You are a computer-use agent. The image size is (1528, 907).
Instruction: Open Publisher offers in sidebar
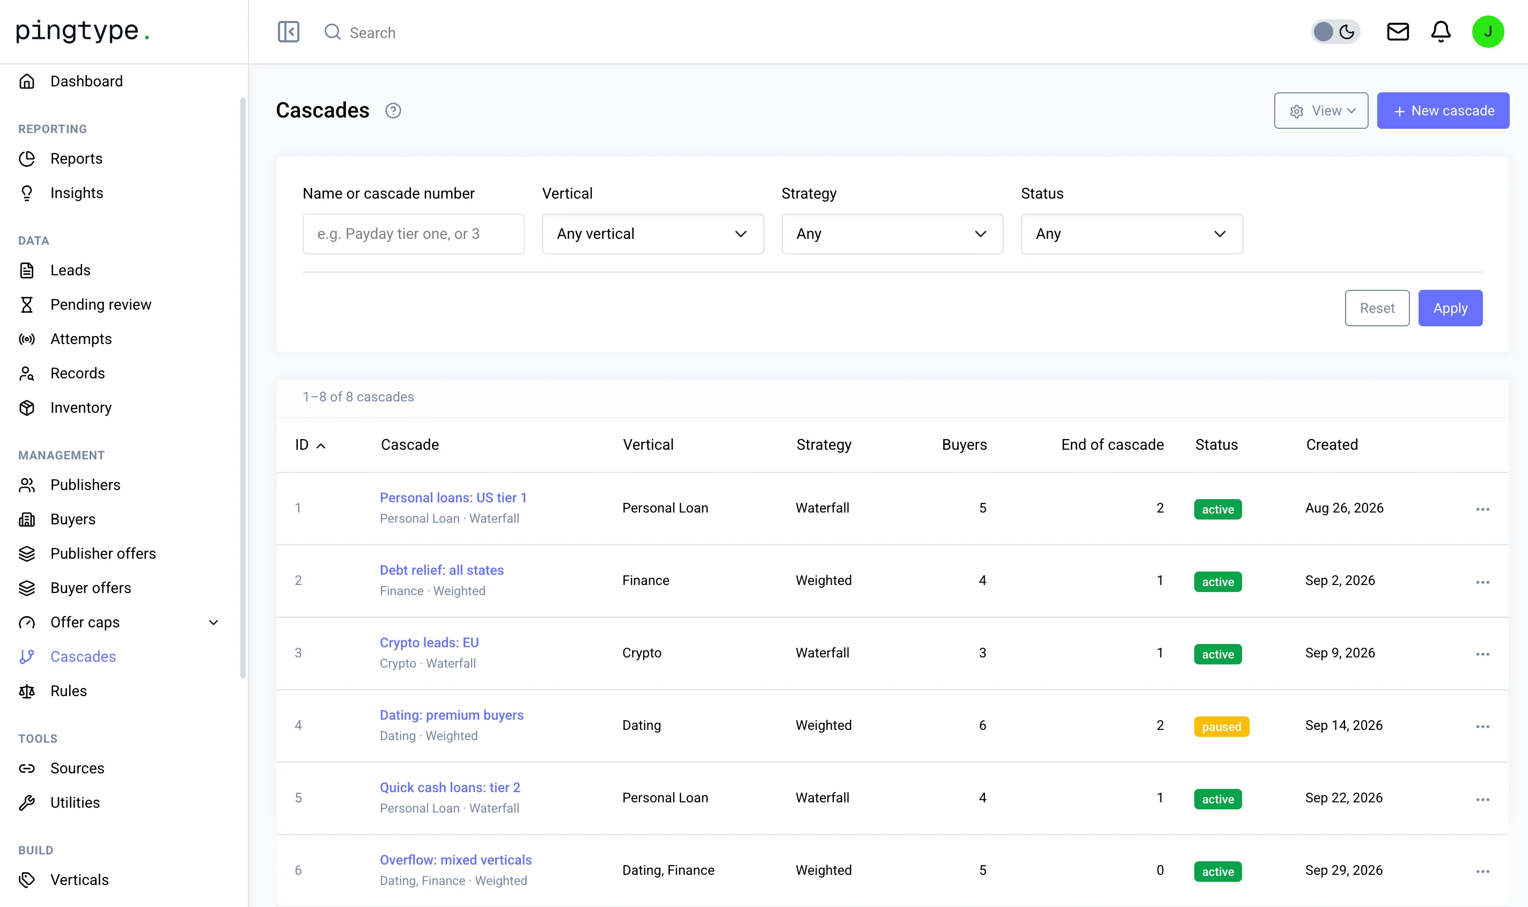click(103, 554)
